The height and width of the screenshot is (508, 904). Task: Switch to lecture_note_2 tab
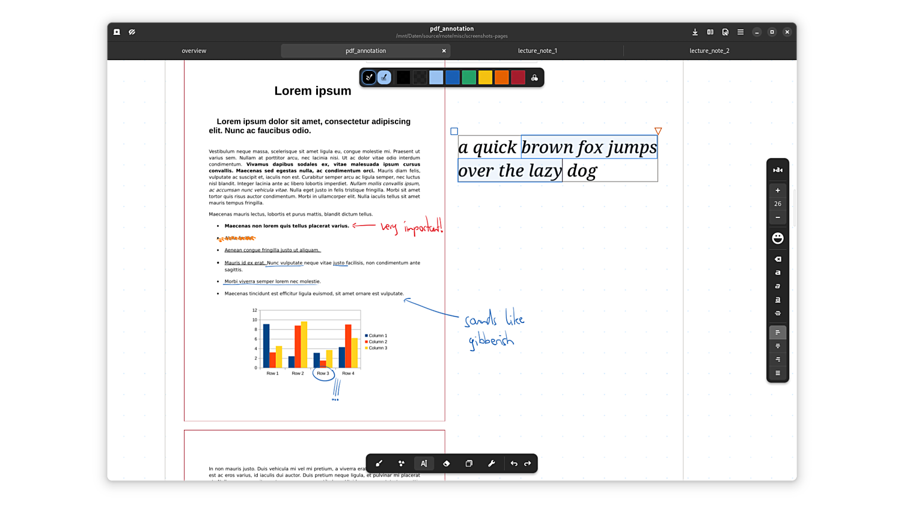click(709, 51)
